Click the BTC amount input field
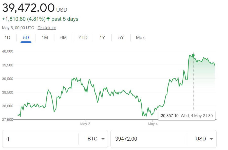The height and width of the screenshot is (150, 228). pos(41,139)
